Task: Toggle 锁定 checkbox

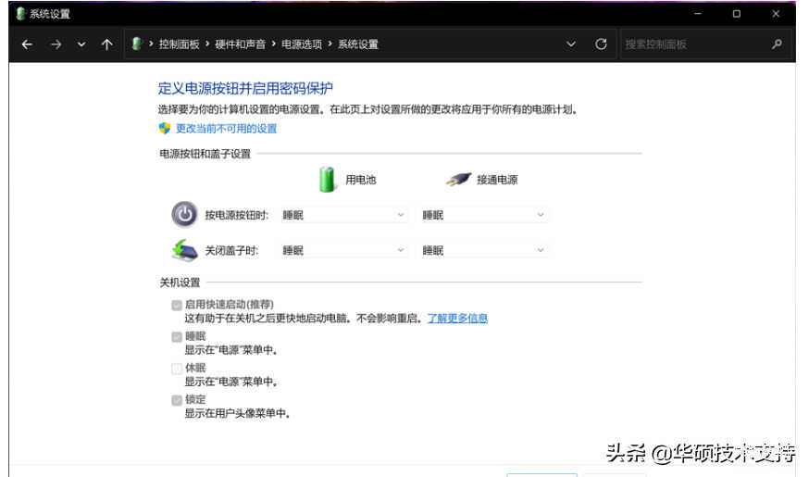Action: (177, 400)
